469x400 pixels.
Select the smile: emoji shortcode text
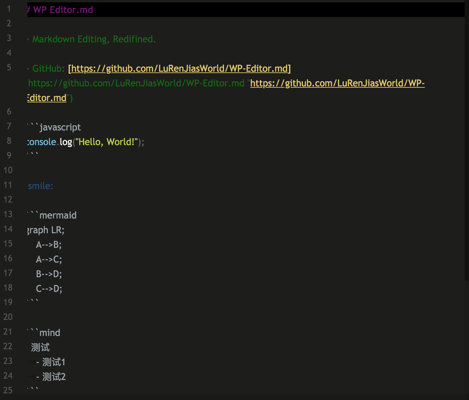(x=40, y=186)
